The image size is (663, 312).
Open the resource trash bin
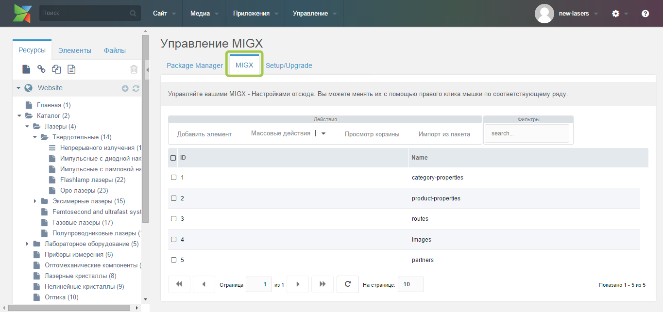click(134, 69)
